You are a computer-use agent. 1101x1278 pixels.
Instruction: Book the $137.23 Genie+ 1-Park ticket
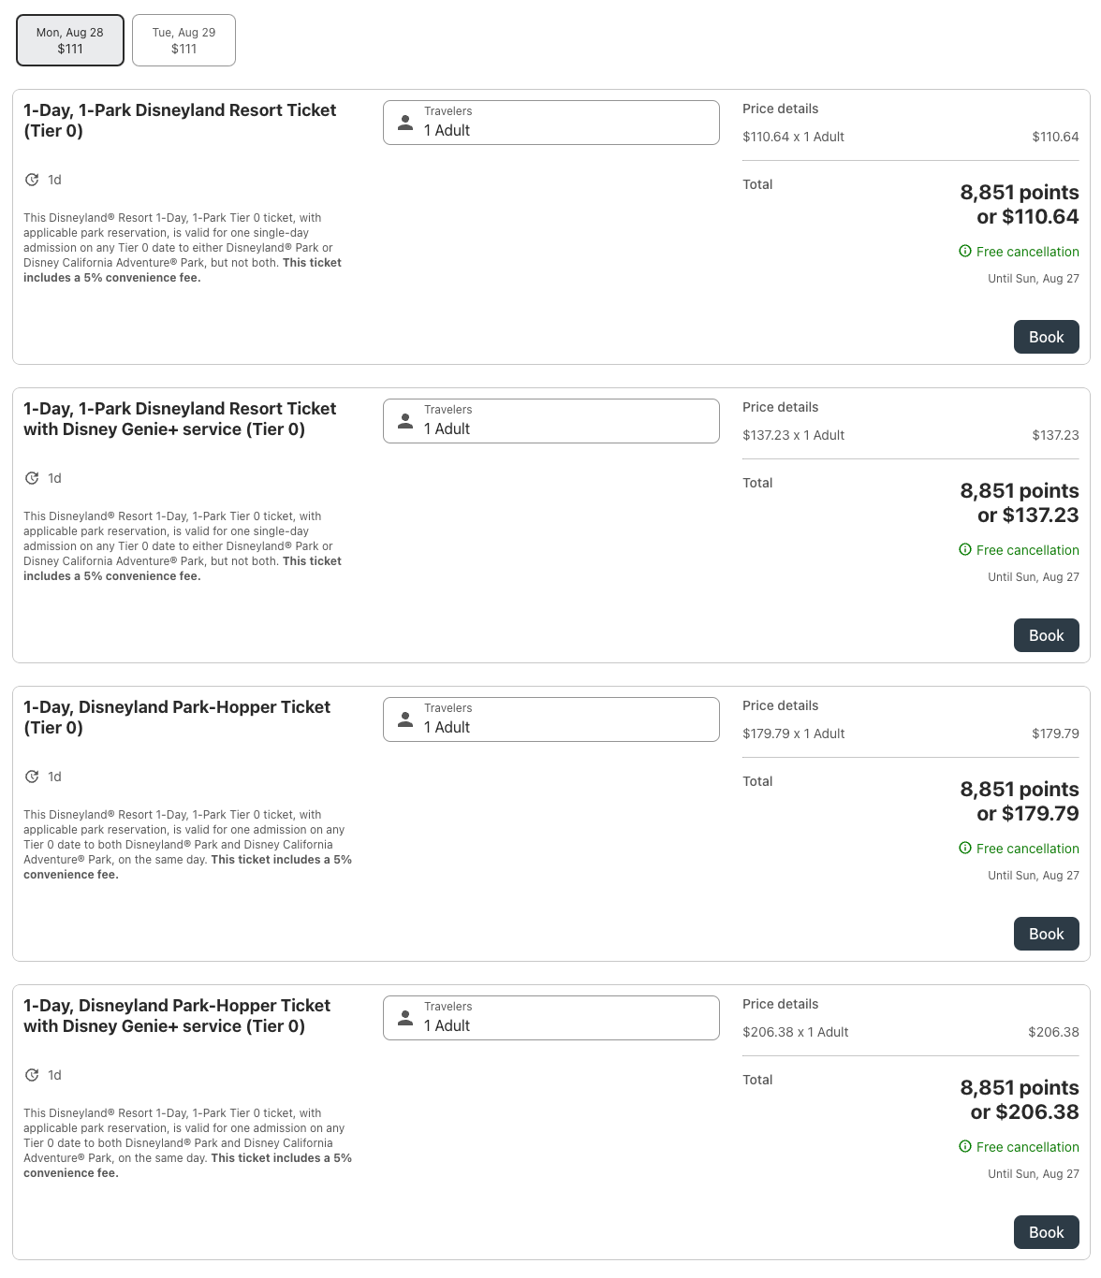pyautogui.click(x=1047, y=635)
